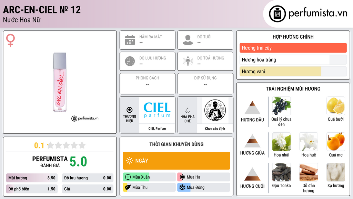Click the Dịp sử dụng info box

pyautogui.click(x=205, y=84)
